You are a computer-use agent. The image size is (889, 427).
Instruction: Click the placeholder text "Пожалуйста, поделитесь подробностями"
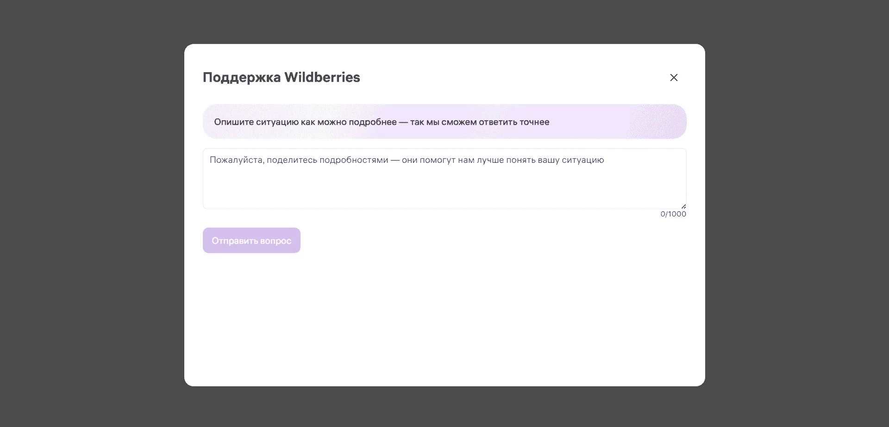[299, 160]
